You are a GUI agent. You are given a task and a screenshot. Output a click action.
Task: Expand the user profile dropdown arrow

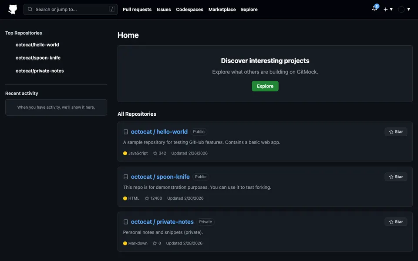(x=408, y=9)
